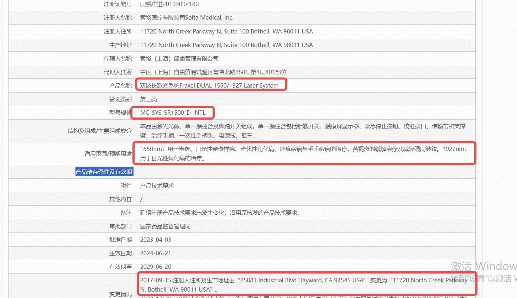Click the 代理人名称 label

[117, 58]
